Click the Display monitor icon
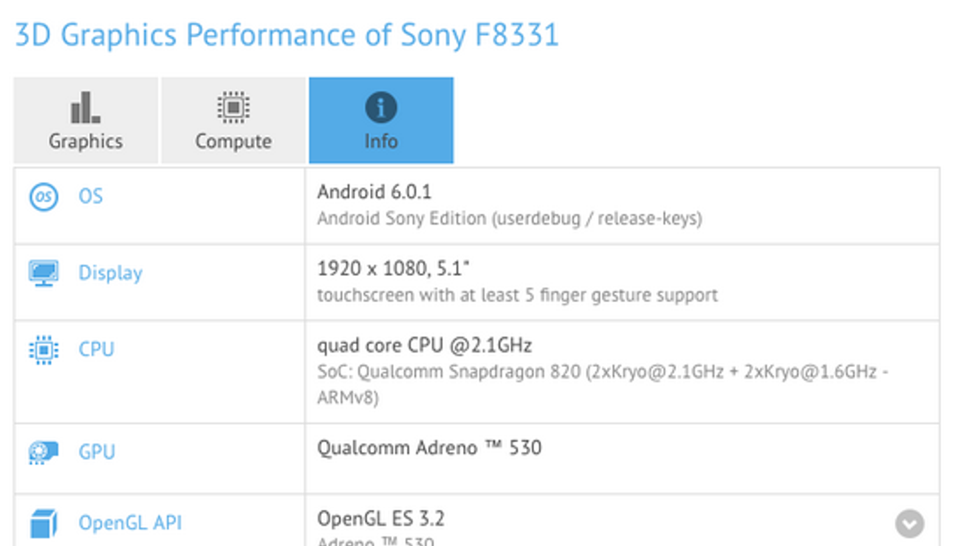The image size is (972, 546). (x=44, y=273)
